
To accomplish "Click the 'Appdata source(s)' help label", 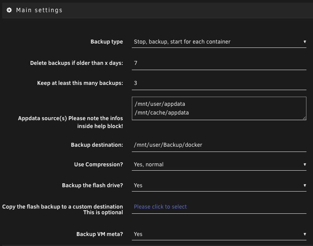I will (x=70, y=122).
